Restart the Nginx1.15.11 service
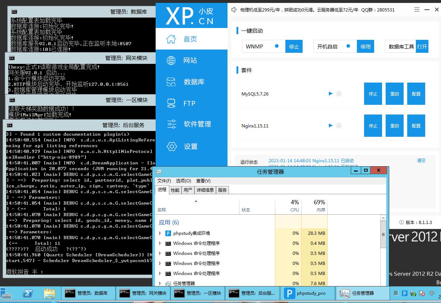This screenshot has width=441, height=303. [x=395, y=126]
